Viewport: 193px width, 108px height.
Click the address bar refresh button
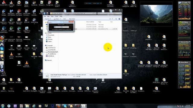(95, 13)
